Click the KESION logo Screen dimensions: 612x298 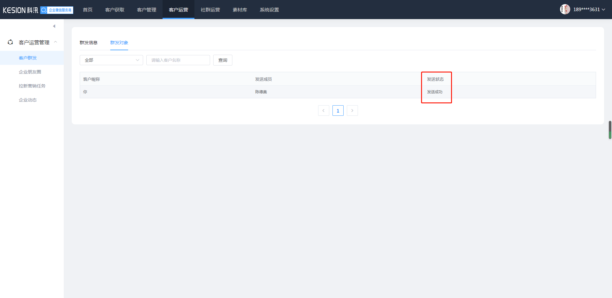pyautogui.click(x=20, y=10)
